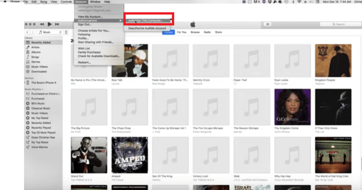The width and height of the screenshot is (362, 190).
Task: Click the Bluetooth icon in the menu bar
Action: (x=293, y=2)
